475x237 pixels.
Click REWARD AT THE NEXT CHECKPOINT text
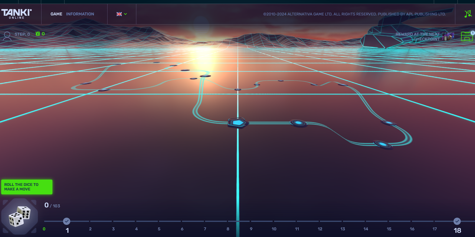[x=417, y=37]
